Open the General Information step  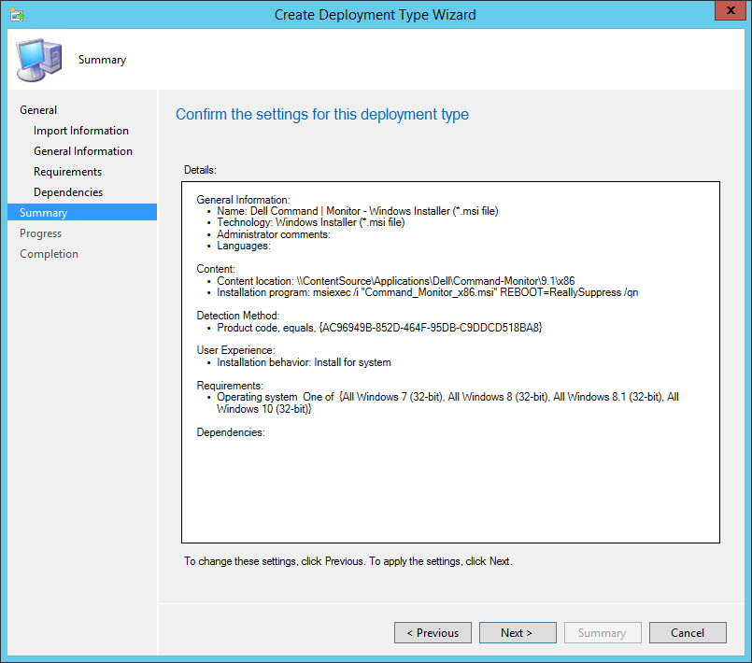click(83, 151)
